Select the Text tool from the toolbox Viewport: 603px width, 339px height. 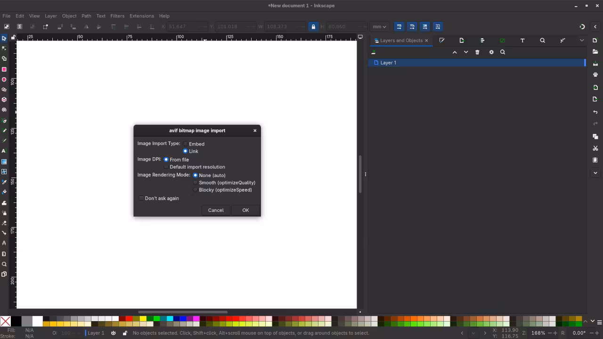pos(4,151)
